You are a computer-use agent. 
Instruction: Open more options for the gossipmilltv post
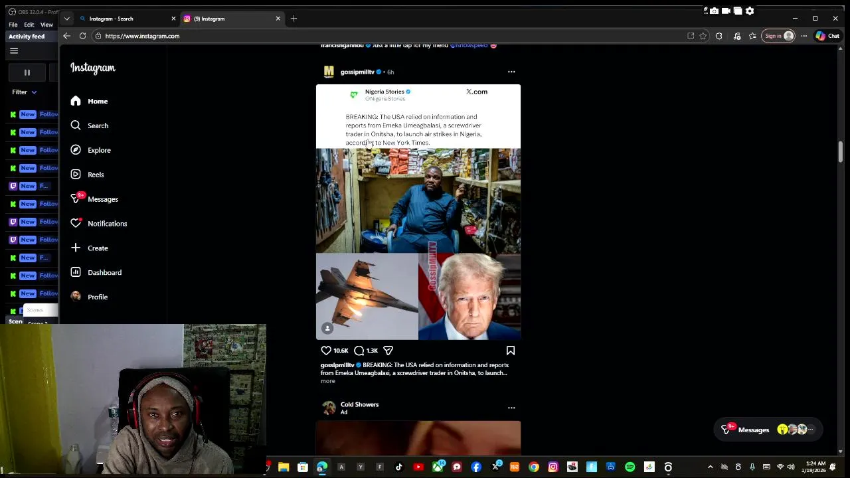click(x=511, y=72)
